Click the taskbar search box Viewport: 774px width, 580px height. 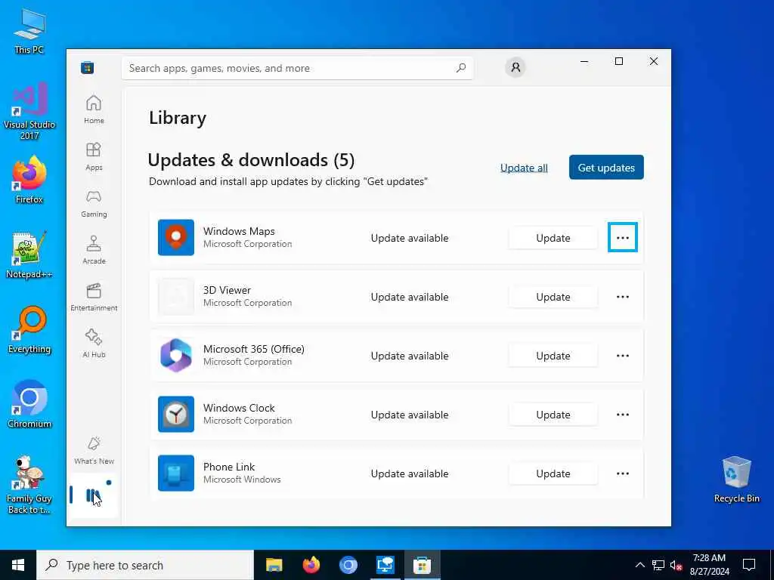(x=145, y=565)
